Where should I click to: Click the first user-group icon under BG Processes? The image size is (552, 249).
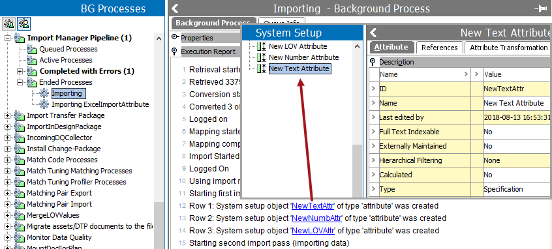click(8, 23)
